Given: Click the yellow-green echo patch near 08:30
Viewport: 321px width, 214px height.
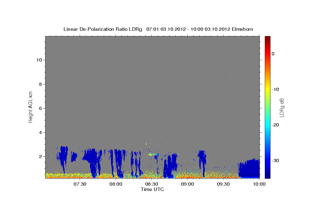Looking at the screenshot, I should point(153,154).
